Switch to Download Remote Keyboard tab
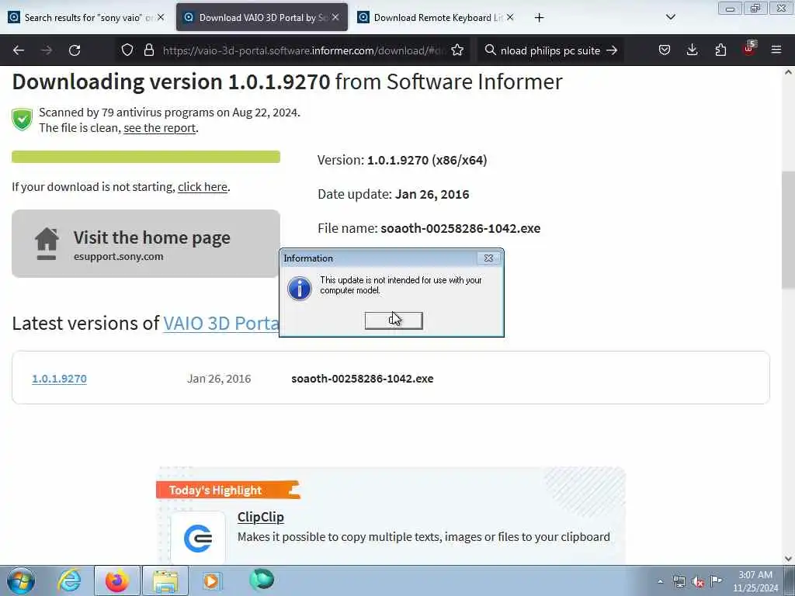This screenshot has height=596, width=795. [x=437, y=17]
